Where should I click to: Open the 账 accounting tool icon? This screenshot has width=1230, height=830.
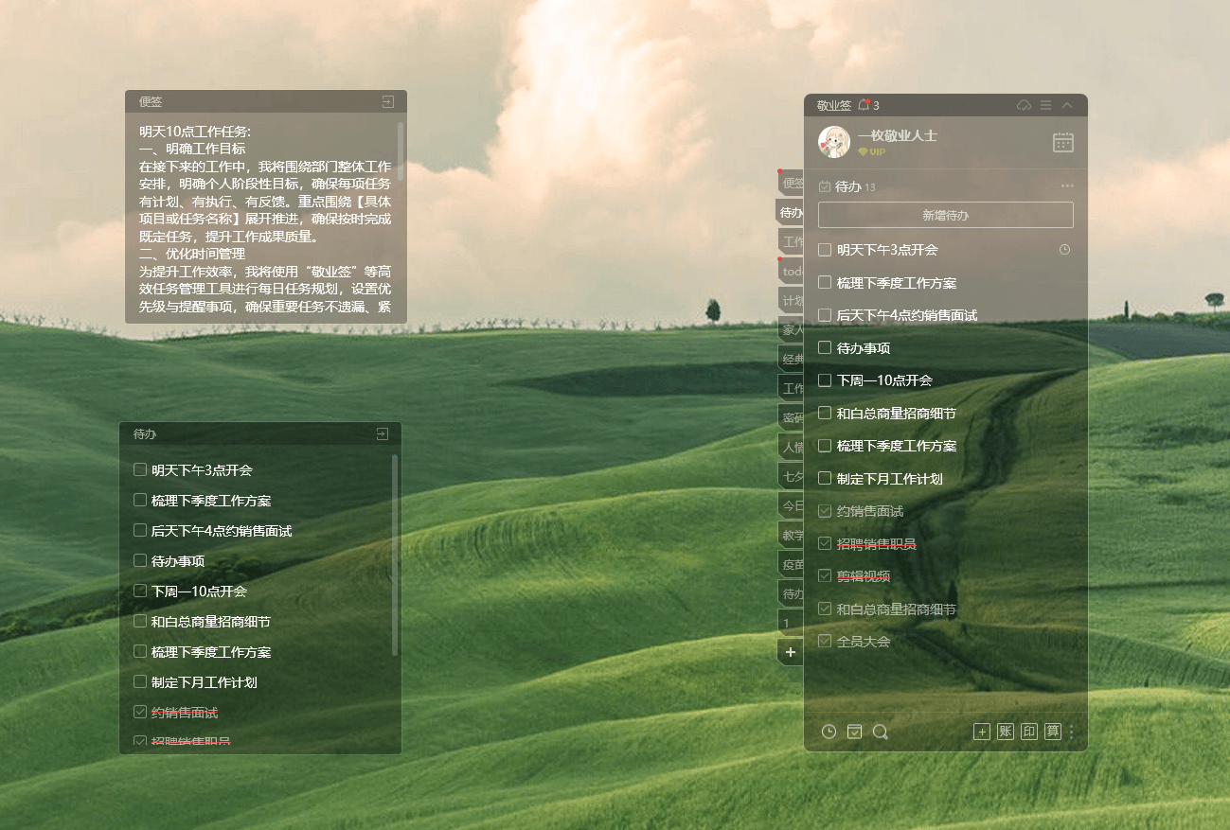click(1006, 732)
